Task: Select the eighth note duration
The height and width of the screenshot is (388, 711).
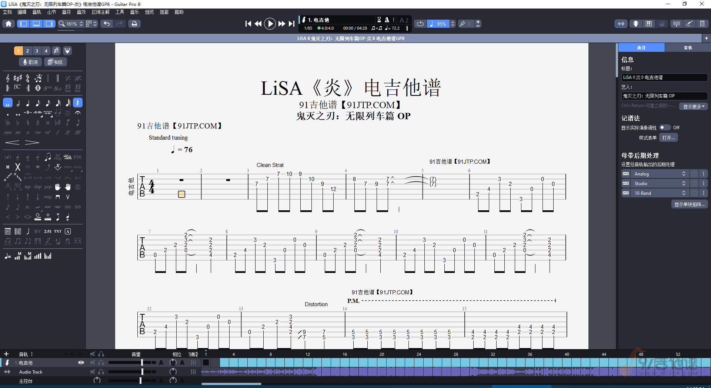Action: pyautogui.click(x=38, y=103)
